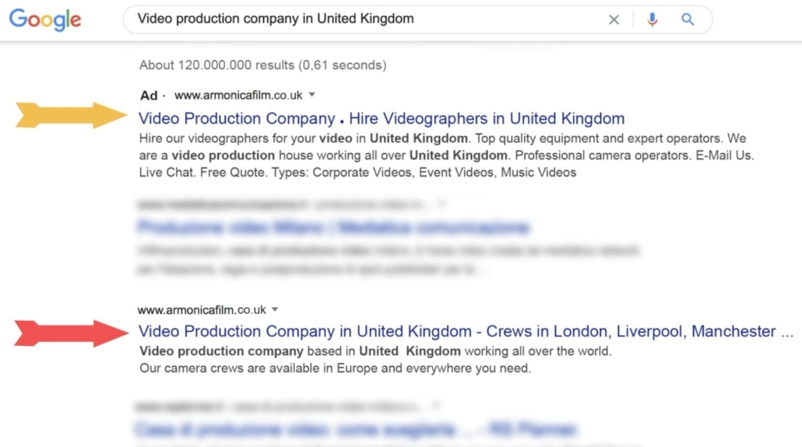This screenshot has height=447, width=802.
Task: Click the ad description mentioning Free Quote
Action: [446, 155]
